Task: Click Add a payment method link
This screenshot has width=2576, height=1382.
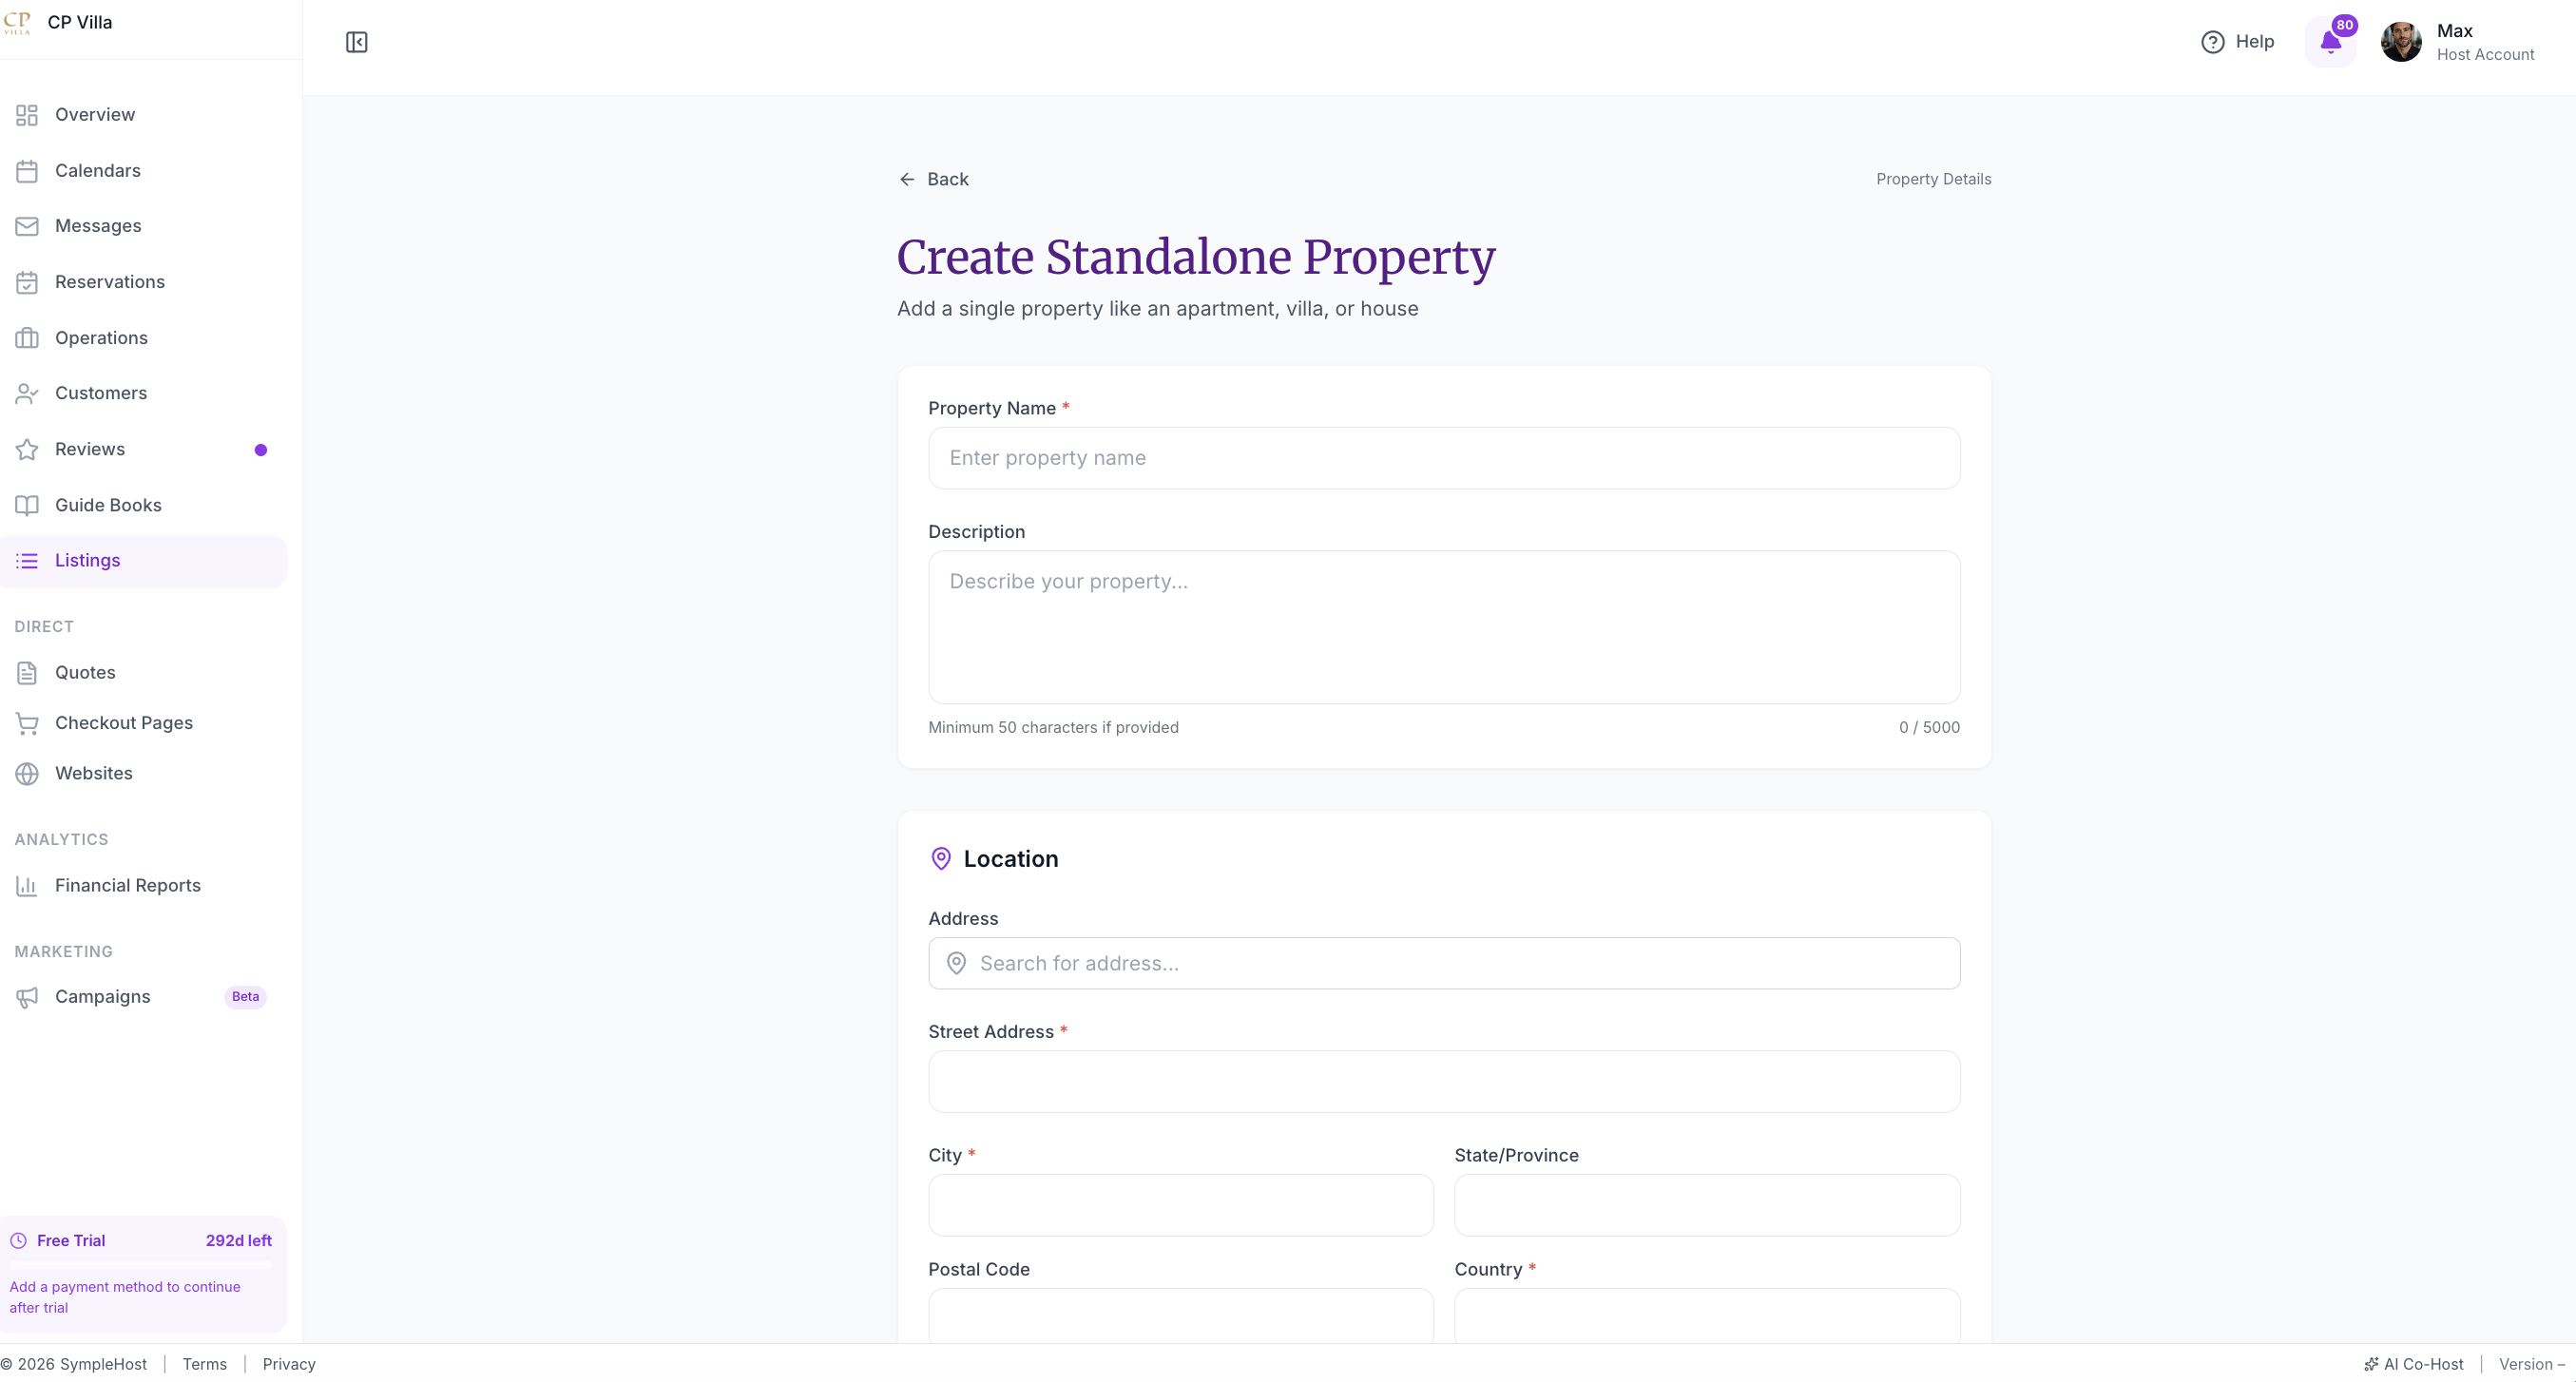Action: pyautogui.click(x=125, y=1297)
